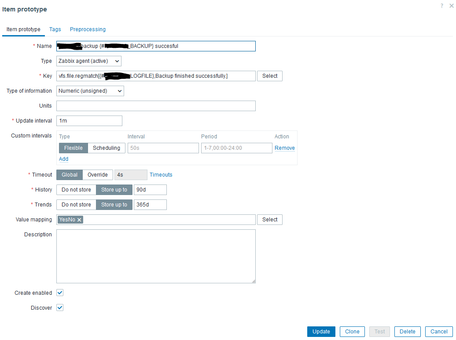The image size is (456, 340).
Task: Click the Clone button
Action: click(352, 332)
